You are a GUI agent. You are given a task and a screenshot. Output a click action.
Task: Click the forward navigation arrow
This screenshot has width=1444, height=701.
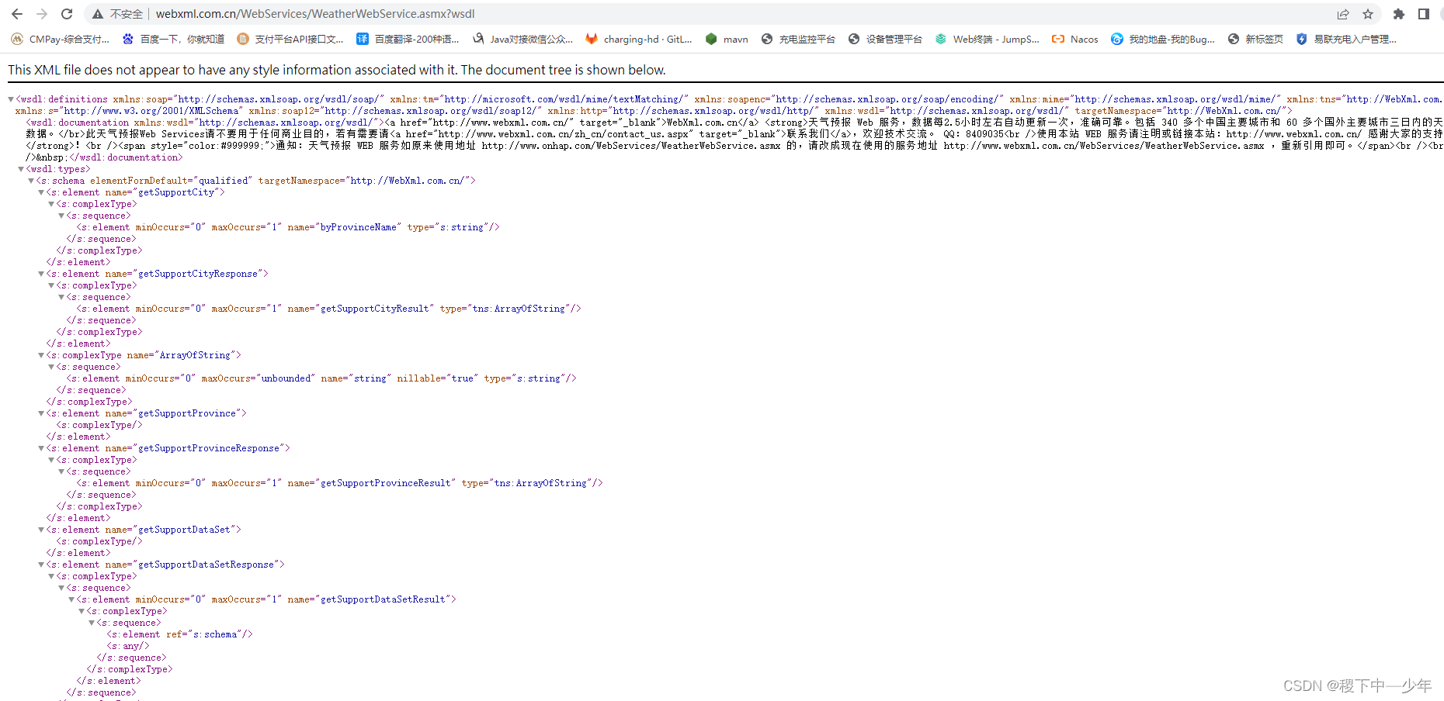pyautogui.click(x=42, y=13)
